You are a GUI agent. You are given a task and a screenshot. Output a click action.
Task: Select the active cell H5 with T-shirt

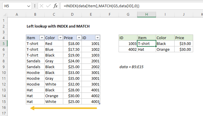click(x=146, y=43)
